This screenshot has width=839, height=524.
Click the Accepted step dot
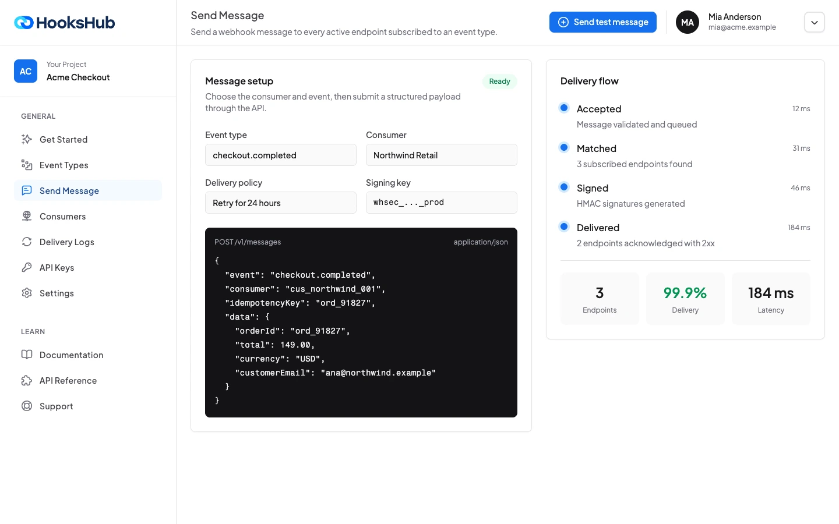(x=564, y=108)
